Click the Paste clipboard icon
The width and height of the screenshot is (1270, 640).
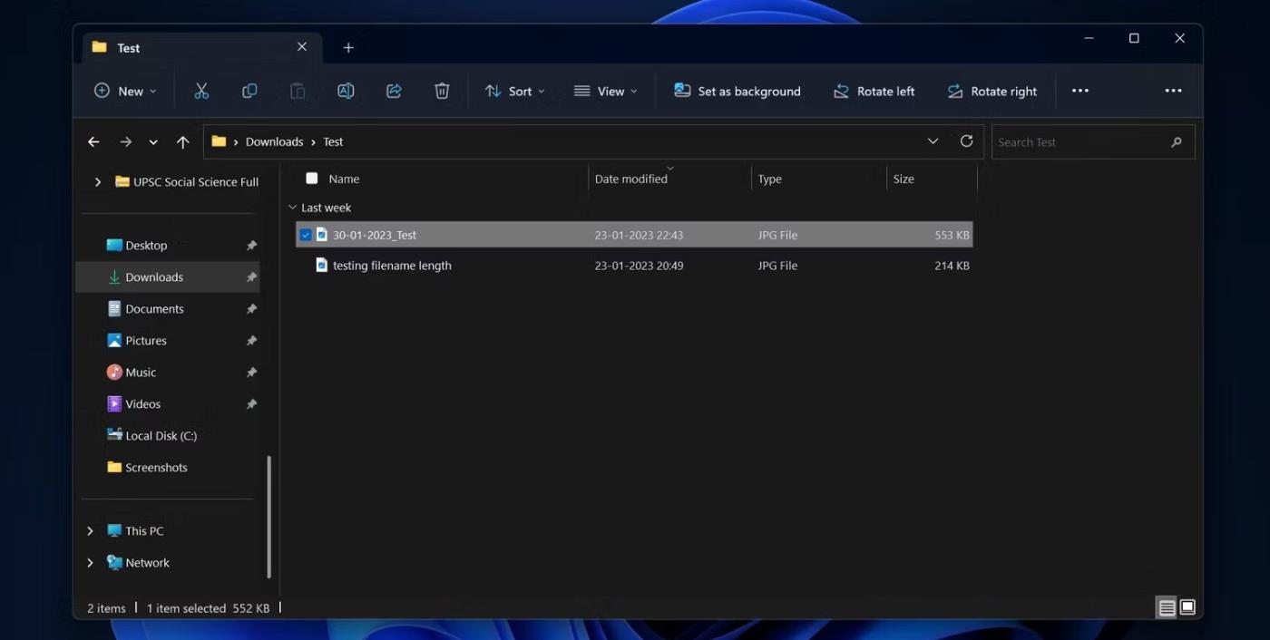pyautogui.click(x=298, y=91)
